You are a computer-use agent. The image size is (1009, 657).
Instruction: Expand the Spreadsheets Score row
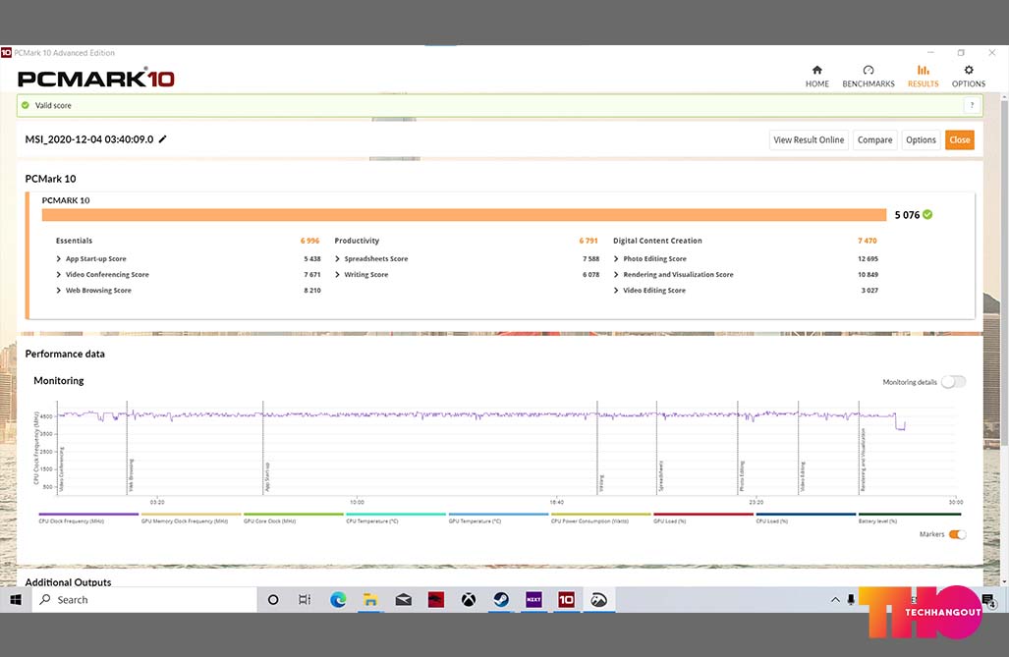(x=337, y=258)
